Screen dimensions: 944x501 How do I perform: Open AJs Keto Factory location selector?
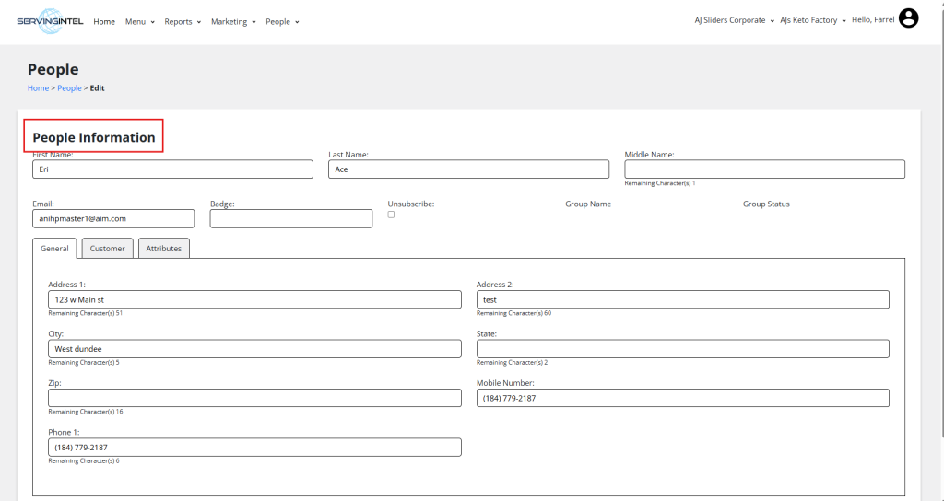812,20
